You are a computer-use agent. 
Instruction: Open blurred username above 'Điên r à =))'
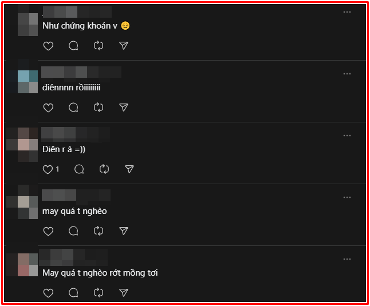point(76,134)
